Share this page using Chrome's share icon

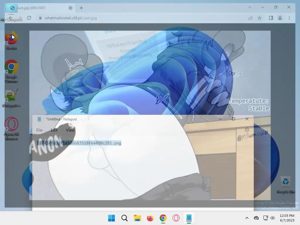(x=250, y=18)
